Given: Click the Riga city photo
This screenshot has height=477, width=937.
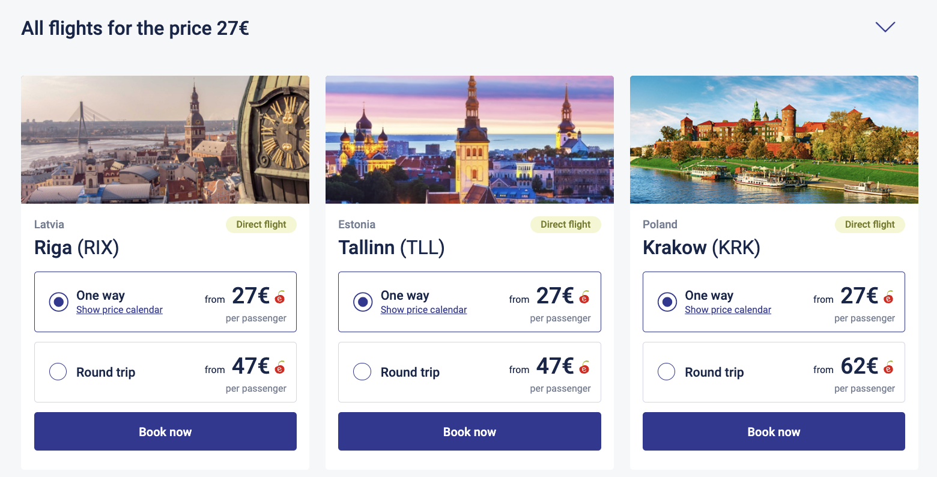Looking at the screenshot, I should coord(165,139).
